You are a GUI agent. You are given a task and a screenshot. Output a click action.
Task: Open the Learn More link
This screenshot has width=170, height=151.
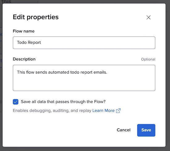[x=104, y=111]
